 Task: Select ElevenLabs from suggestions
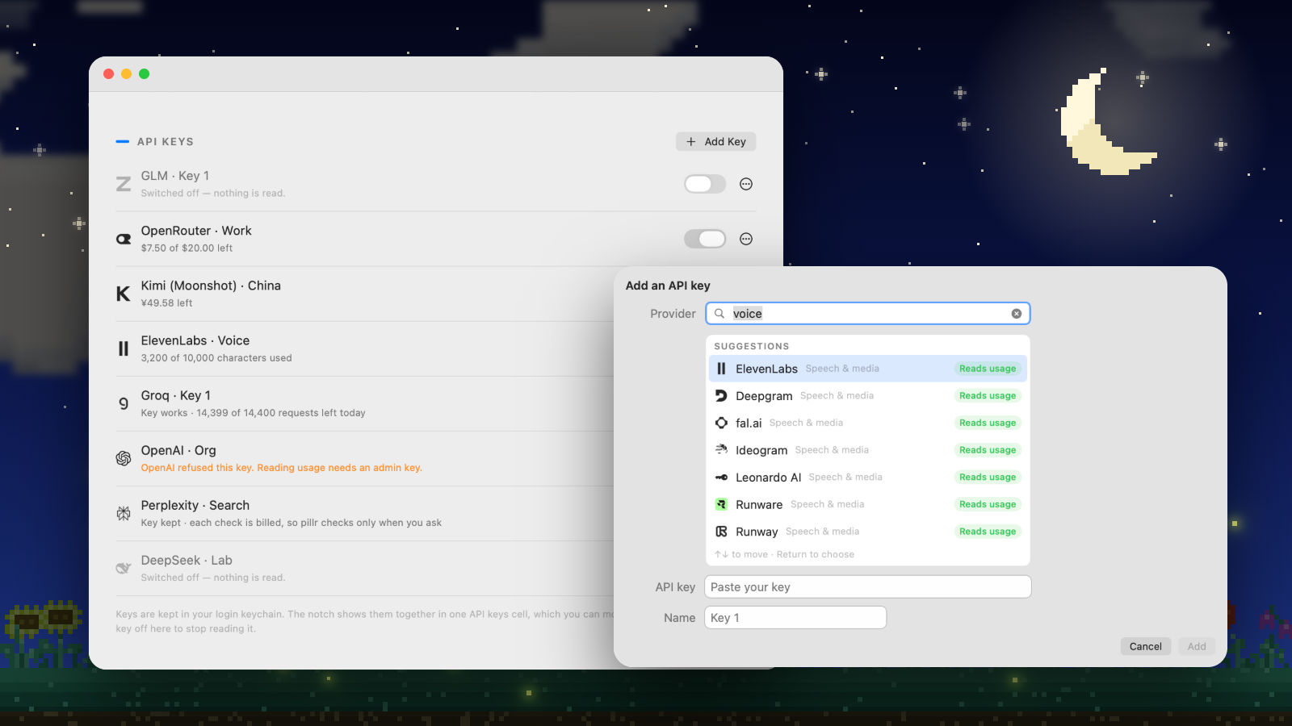click(868, 369)
